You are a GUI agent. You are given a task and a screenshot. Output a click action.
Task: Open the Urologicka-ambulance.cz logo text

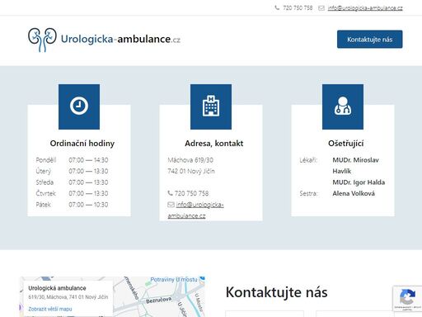pyautogui.click(x=120, y=39)
